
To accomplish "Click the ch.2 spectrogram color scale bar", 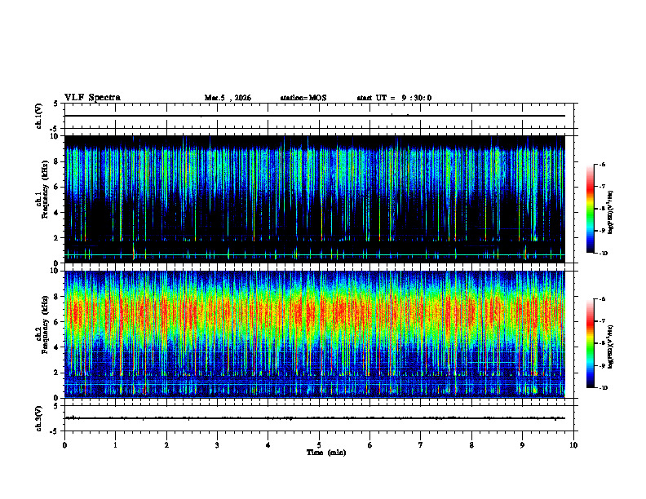I will [x=591, y=343].
